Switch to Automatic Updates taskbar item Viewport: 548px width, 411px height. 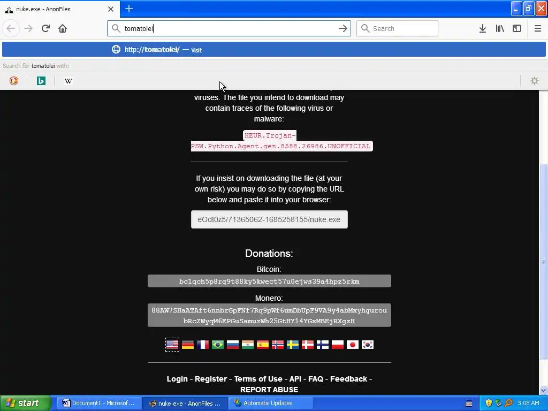point(271,403)
